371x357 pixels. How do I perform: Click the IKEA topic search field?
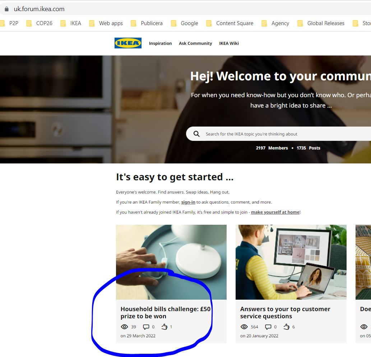[x=278, y=134]
